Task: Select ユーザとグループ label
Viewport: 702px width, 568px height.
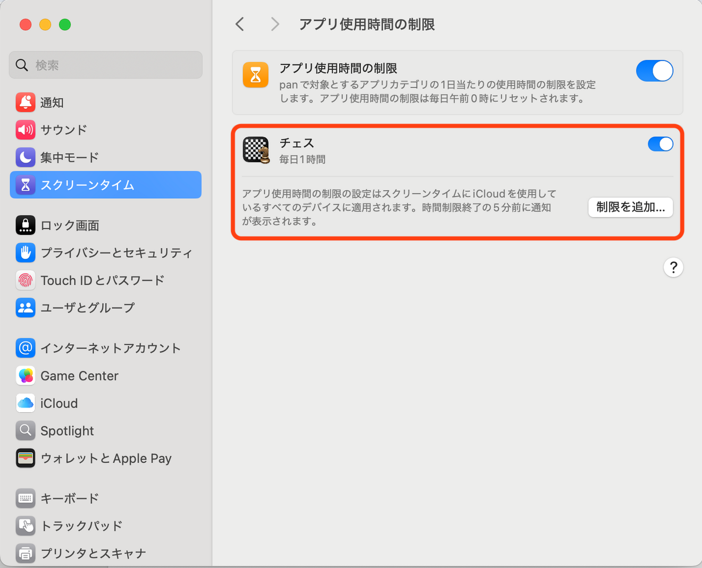Action: (x=88, y=308)
